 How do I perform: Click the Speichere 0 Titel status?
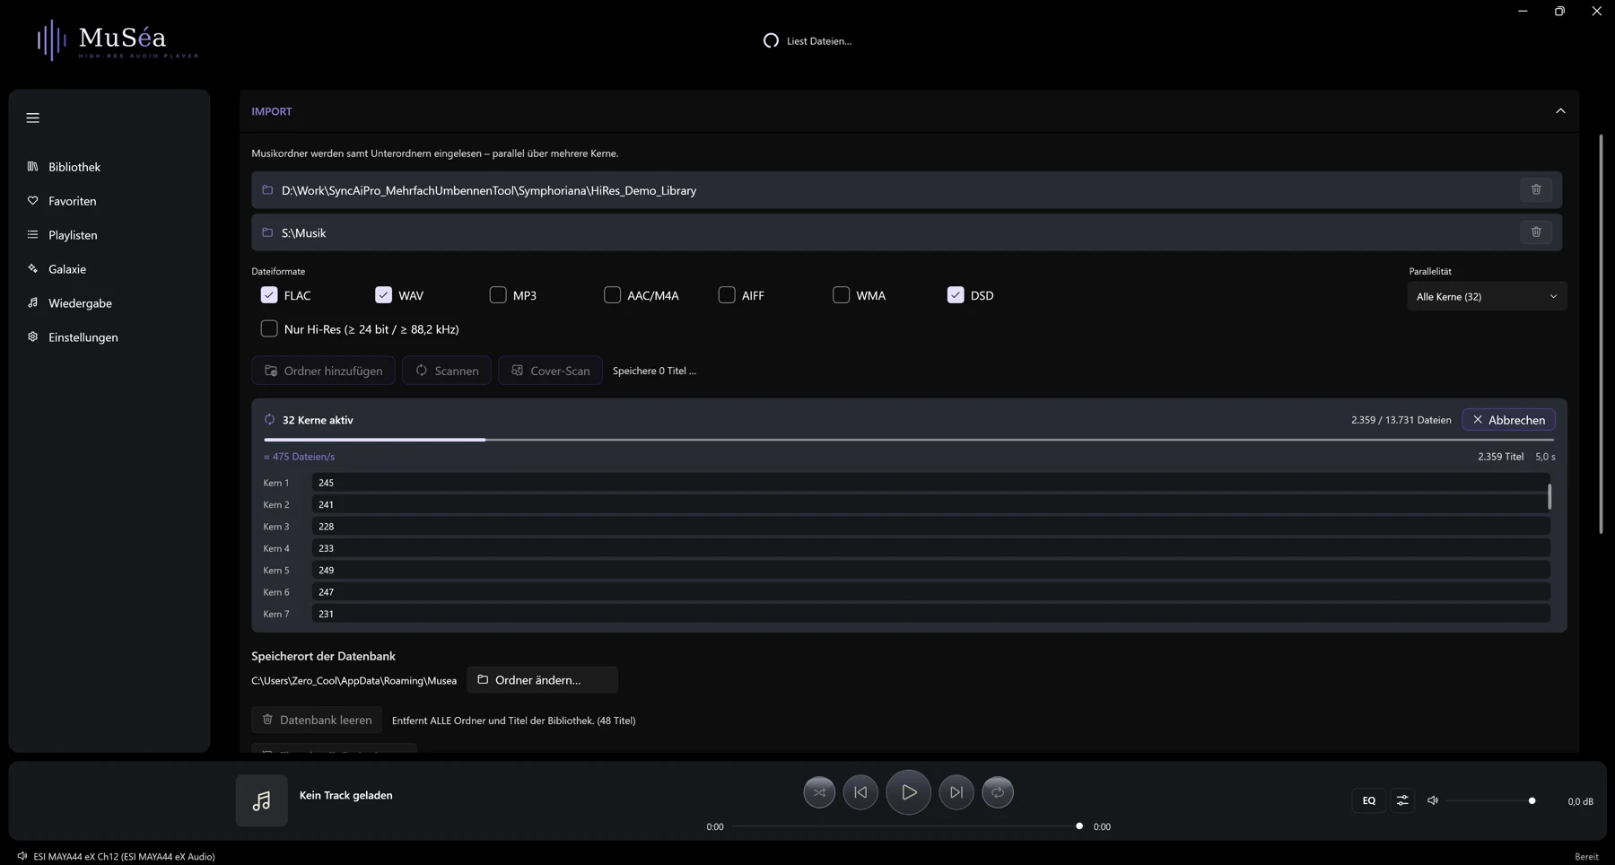pos(654,371)
